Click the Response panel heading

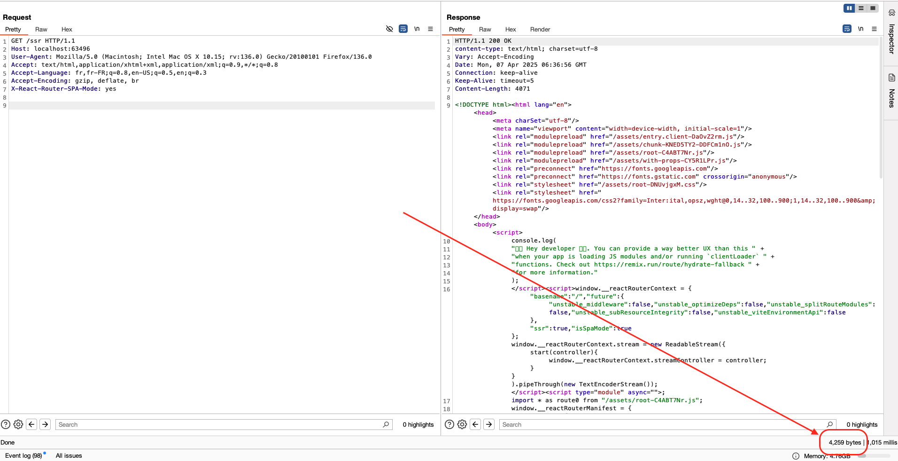pyautogui.click(x=463, y=17)
